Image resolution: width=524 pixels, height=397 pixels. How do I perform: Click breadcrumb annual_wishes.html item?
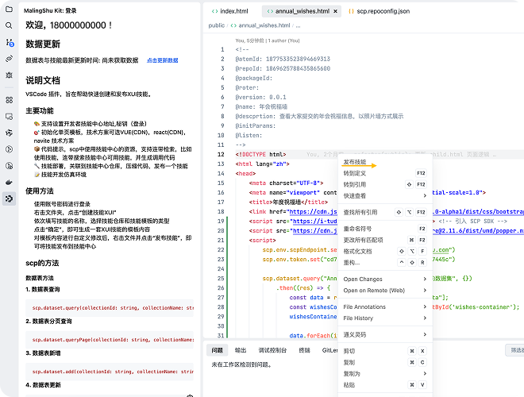coord(260,25)
